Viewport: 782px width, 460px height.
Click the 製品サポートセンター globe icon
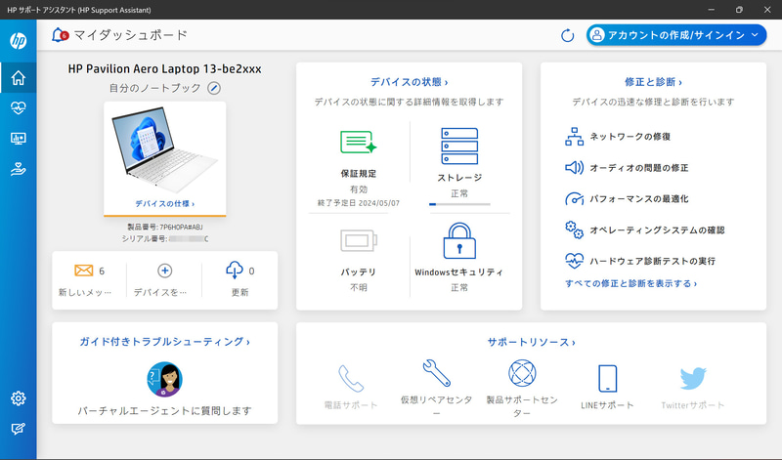point(522,373)
